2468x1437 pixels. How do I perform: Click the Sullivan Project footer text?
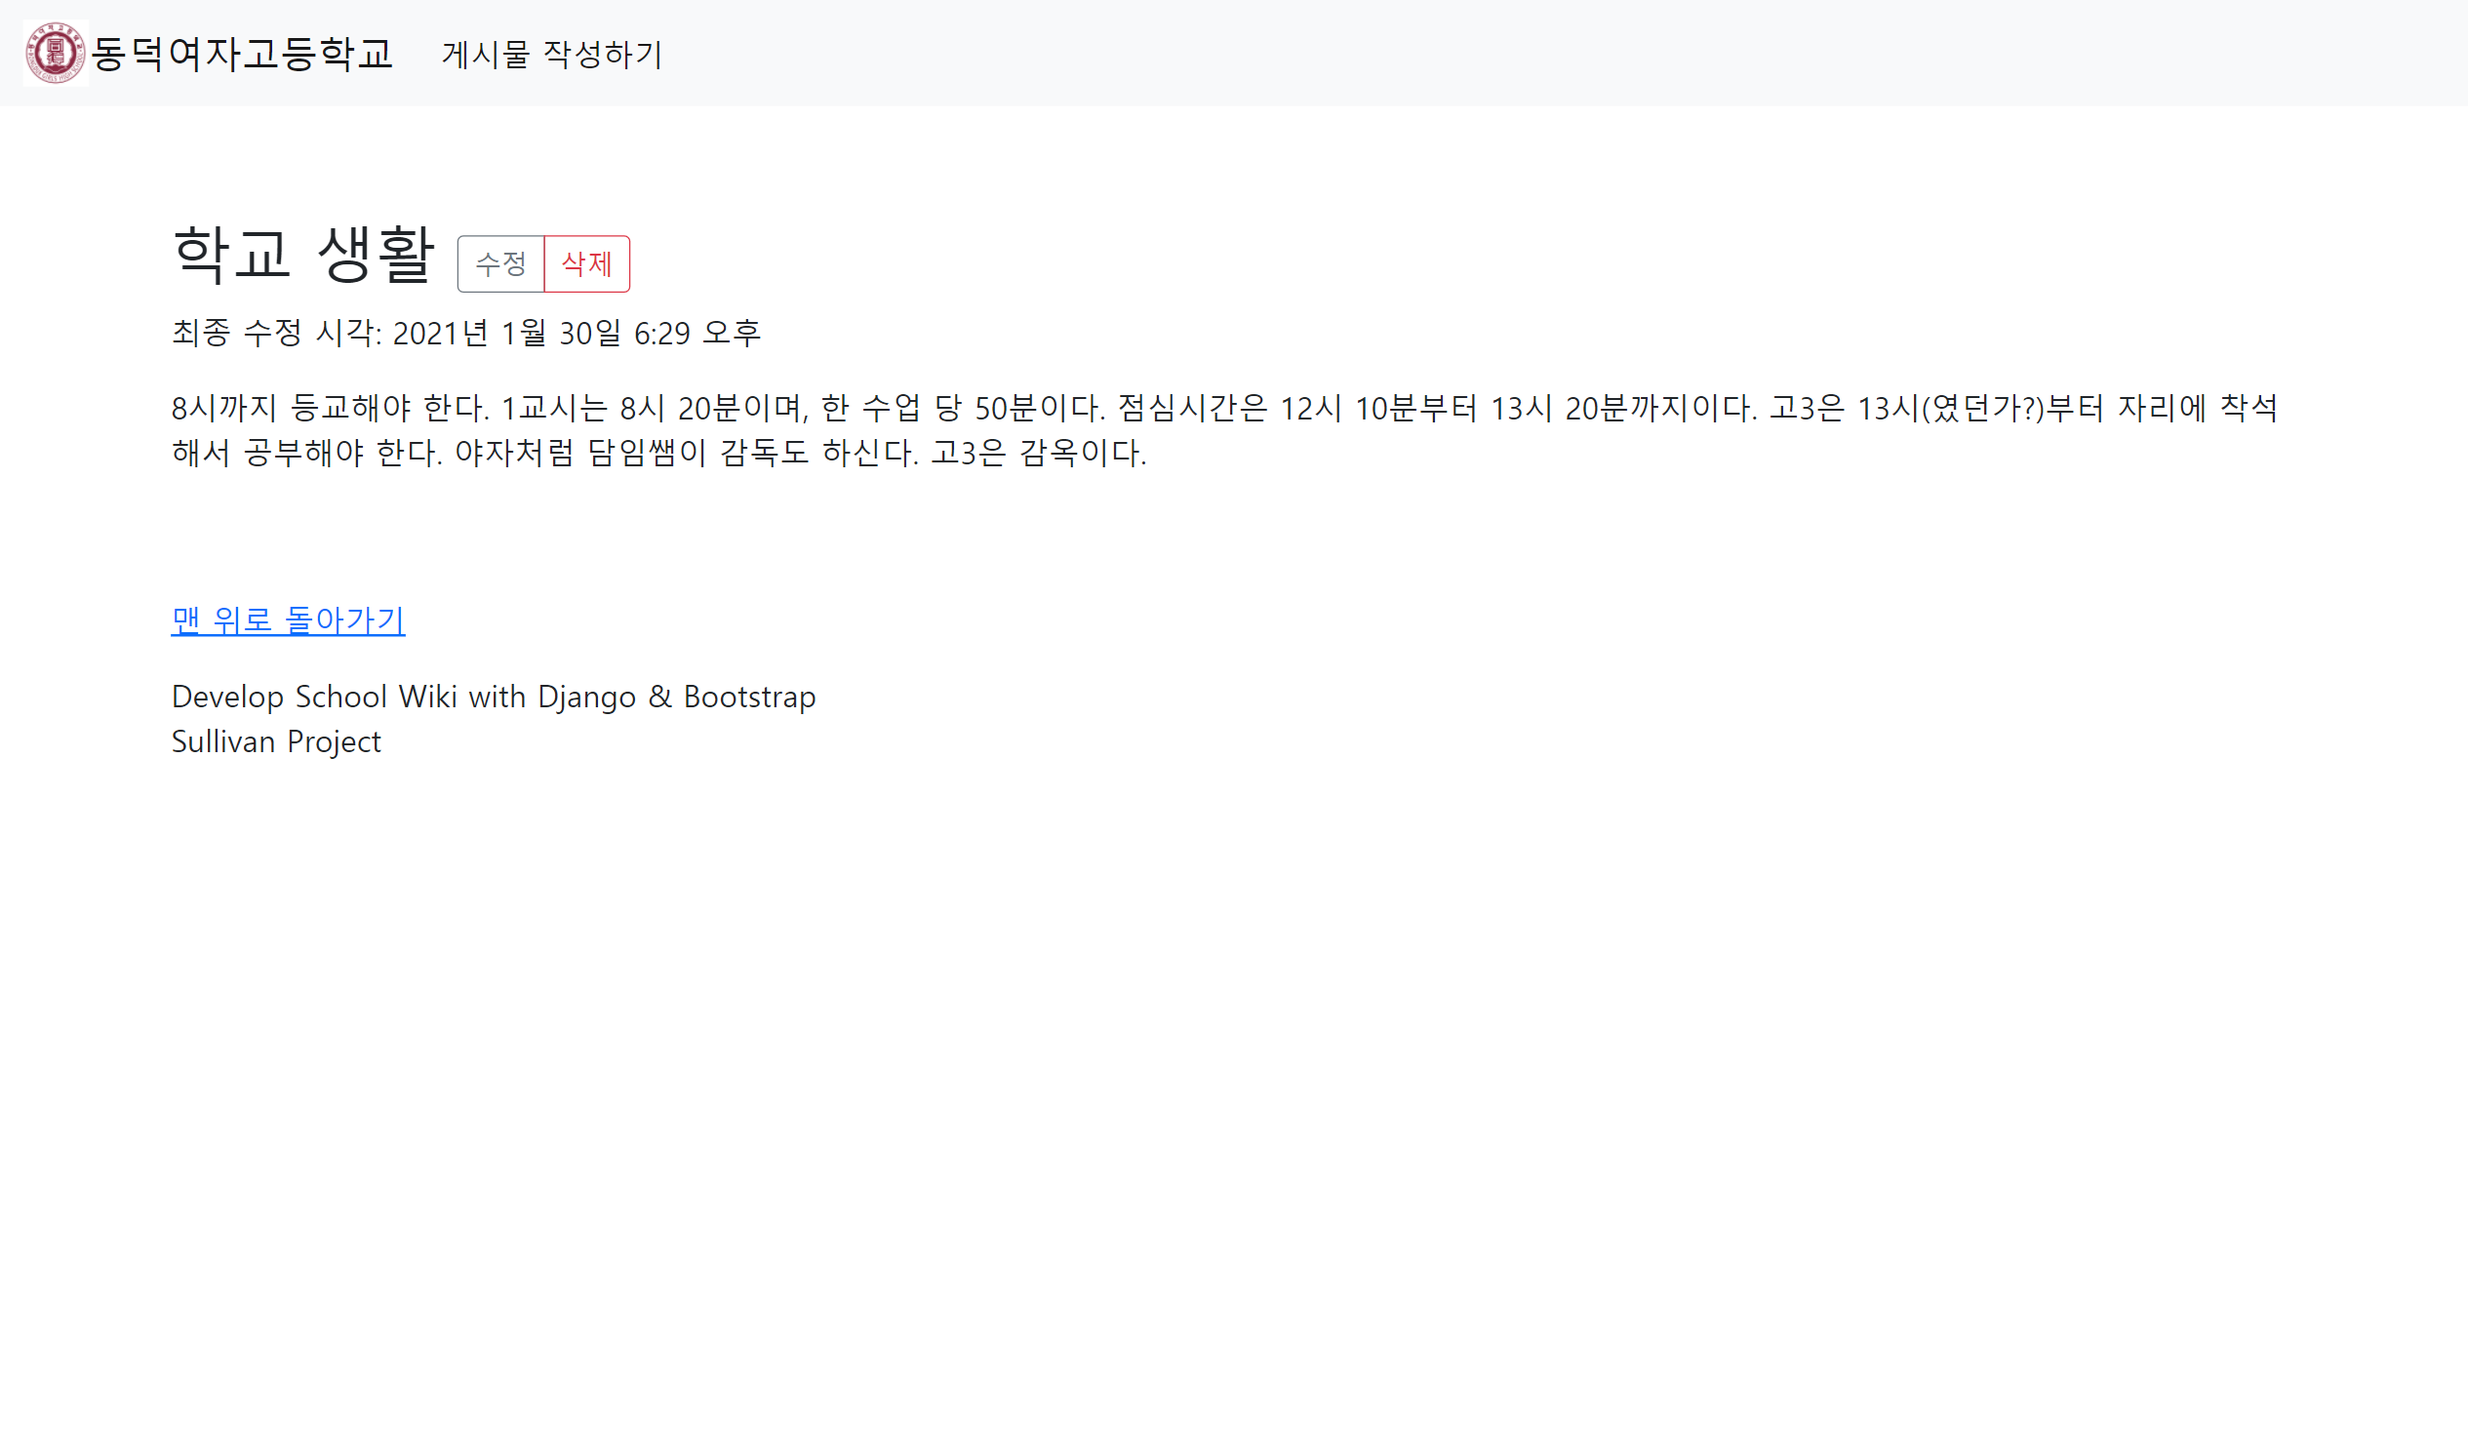pos(277,741)
